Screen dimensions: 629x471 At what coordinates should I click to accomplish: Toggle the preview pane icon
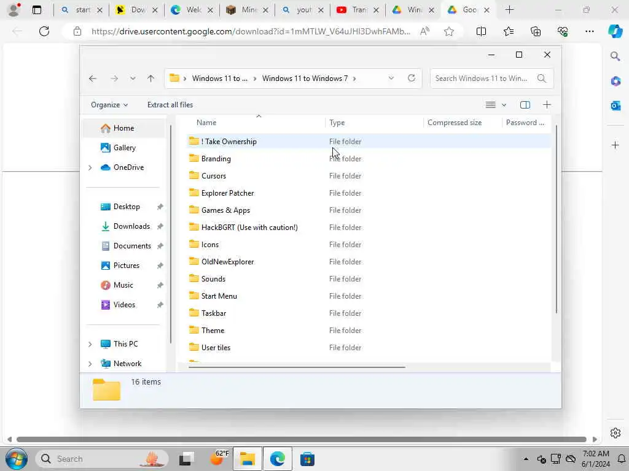pyautogui.click(x=525, y=105)
